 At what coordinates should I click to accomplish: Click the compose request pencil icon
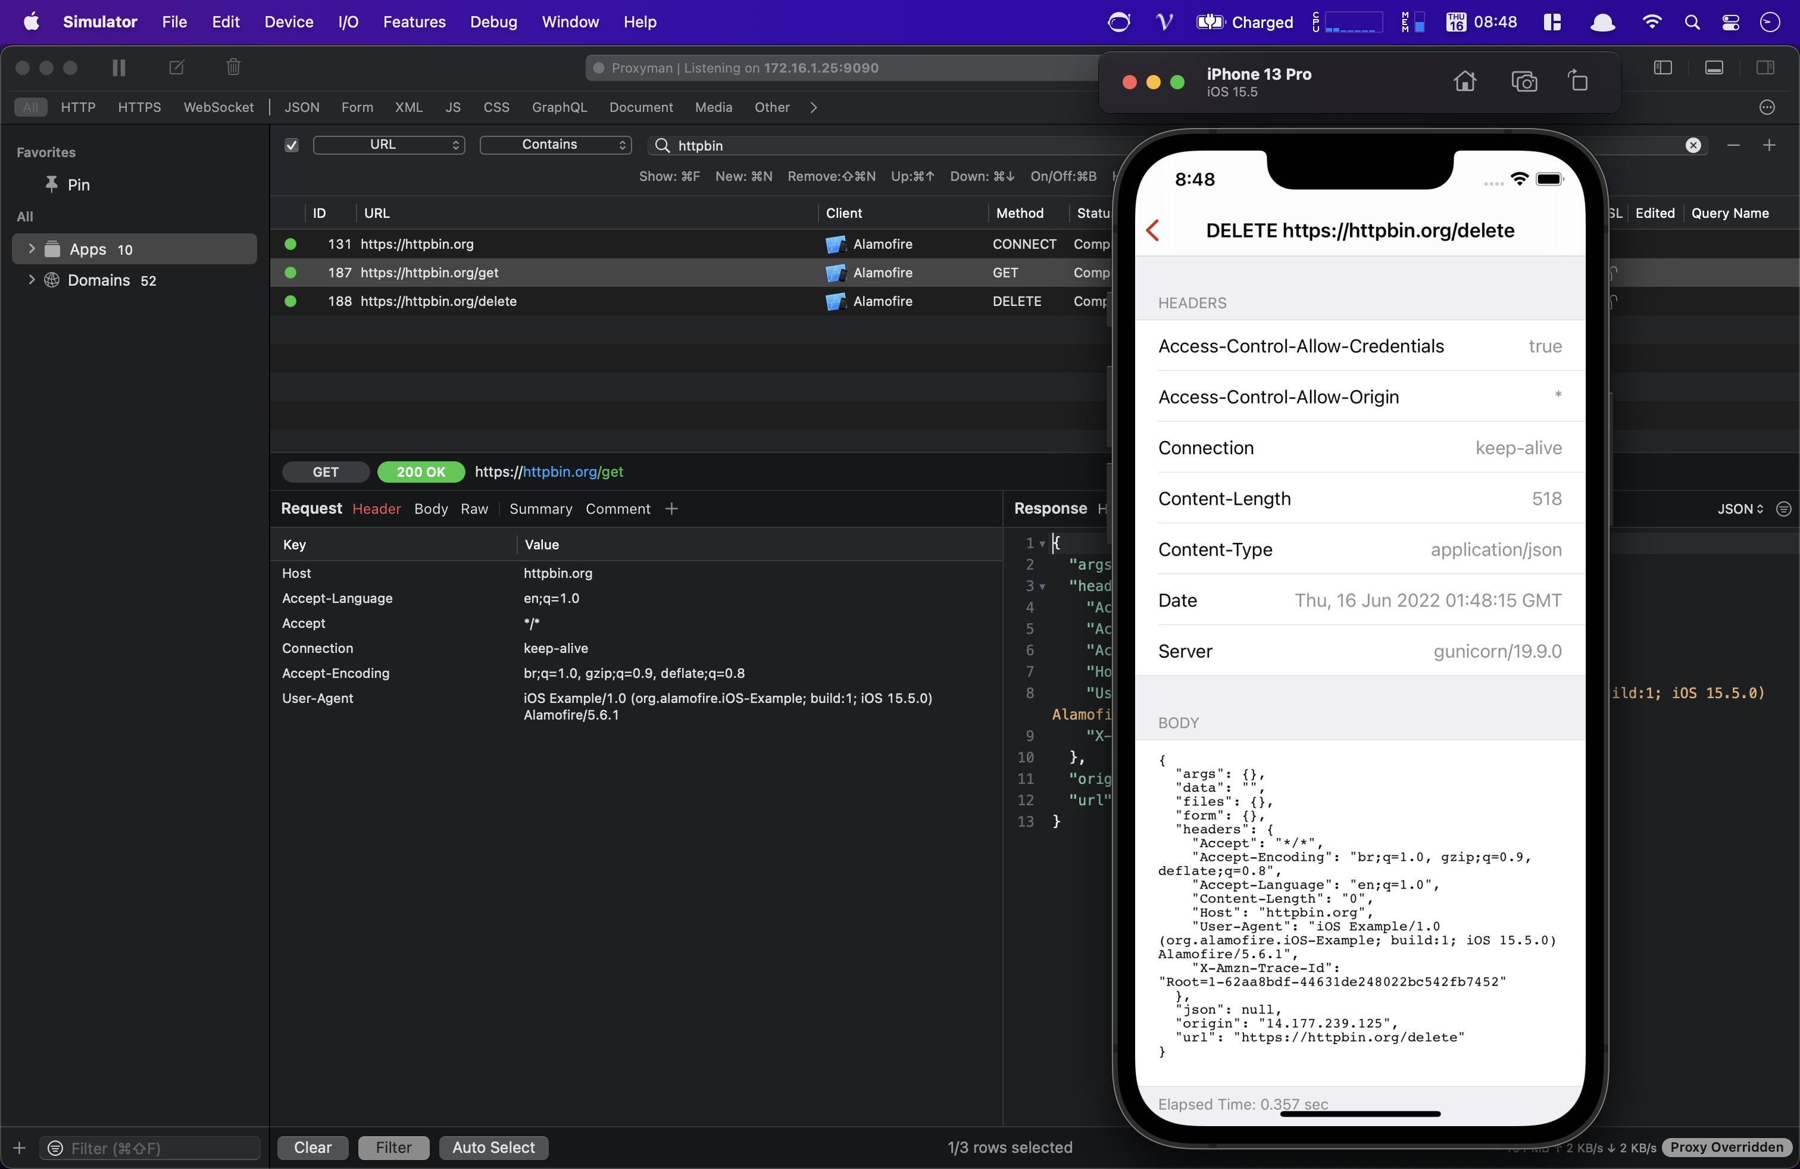[176, 68]
